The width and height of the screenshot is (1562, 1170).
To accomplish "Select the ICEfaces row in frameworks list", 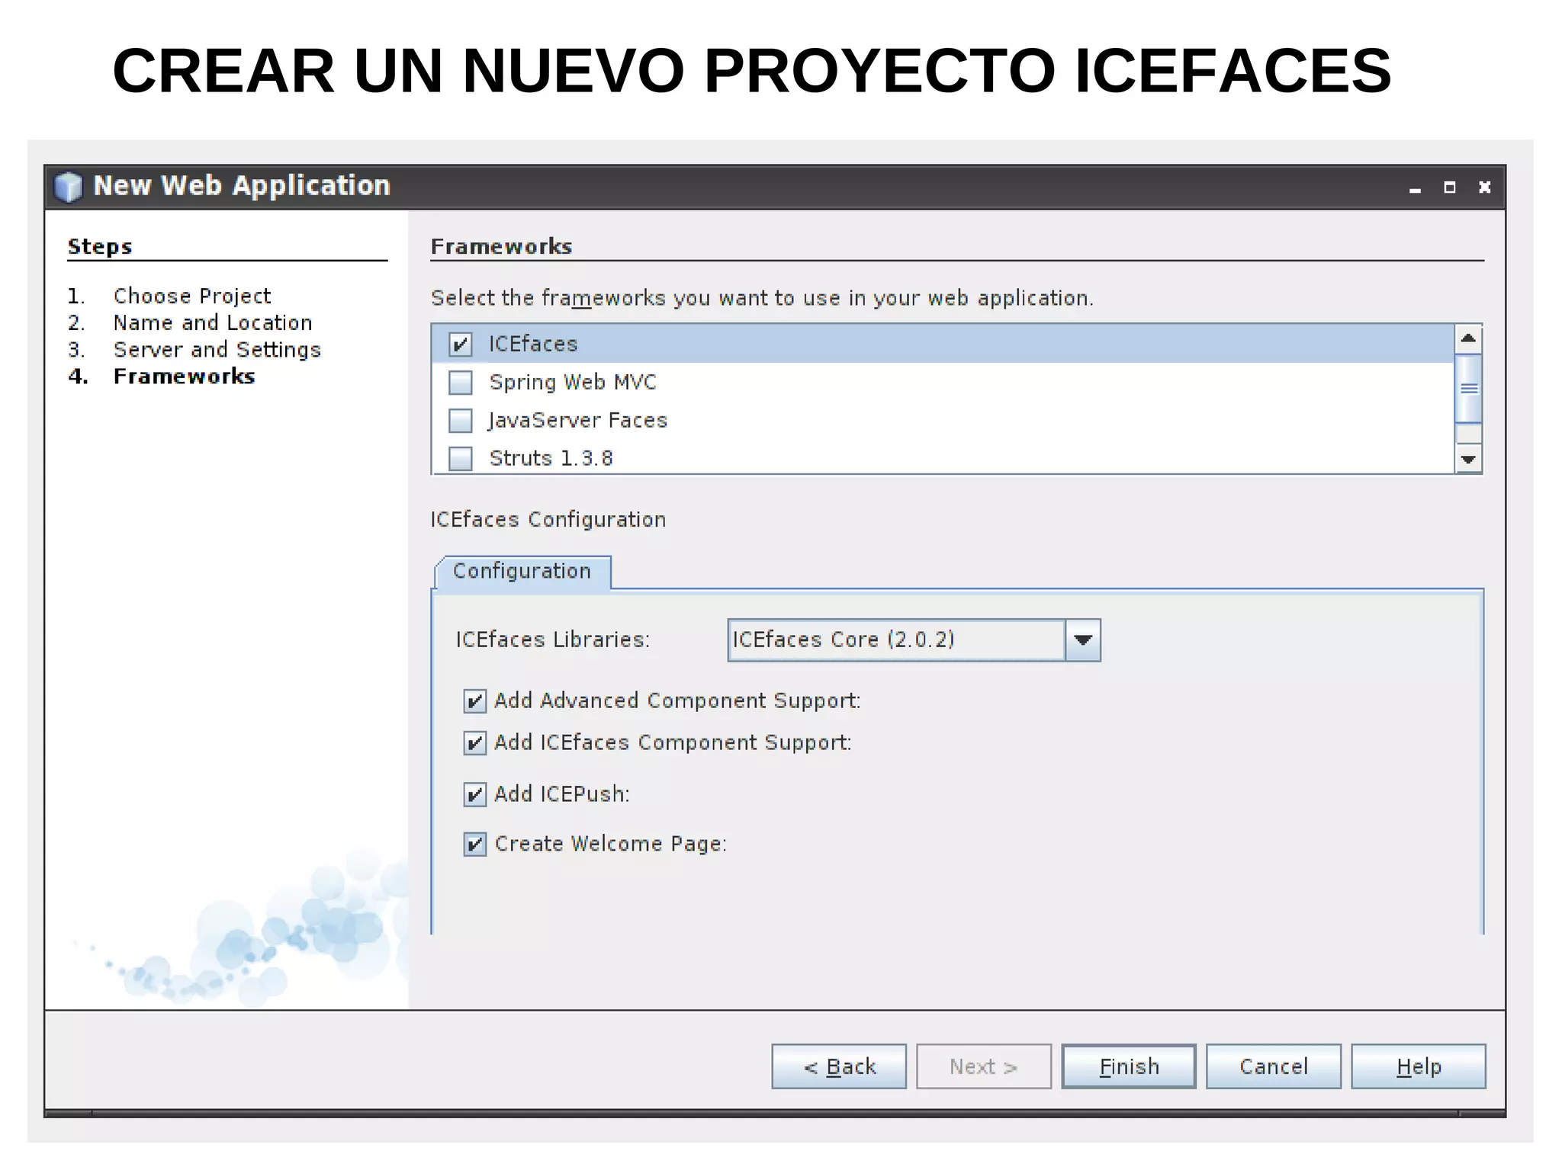I will coord(943,344).
